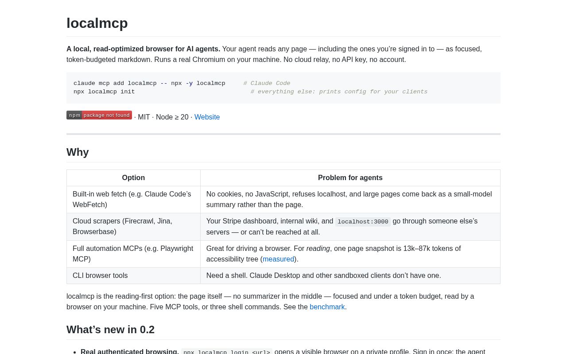Click the No cookies, no JavaScript cell
The image size is (567, 354).
(350, 200)
